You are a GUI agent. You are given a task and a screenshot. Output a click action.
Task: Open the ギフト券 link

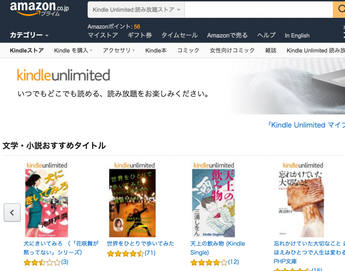coord(140,35)
